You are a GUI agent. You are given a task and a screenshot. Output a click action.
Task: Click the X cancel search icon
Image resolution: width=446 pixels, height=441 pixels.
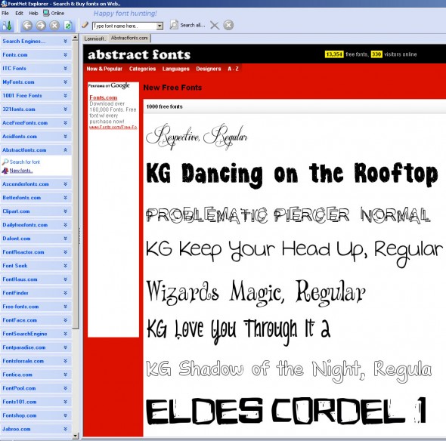(x=215, y=25)
